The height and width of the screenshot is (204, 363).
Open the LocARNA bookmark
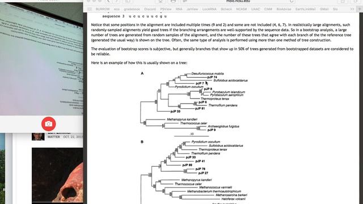point(209,9)
